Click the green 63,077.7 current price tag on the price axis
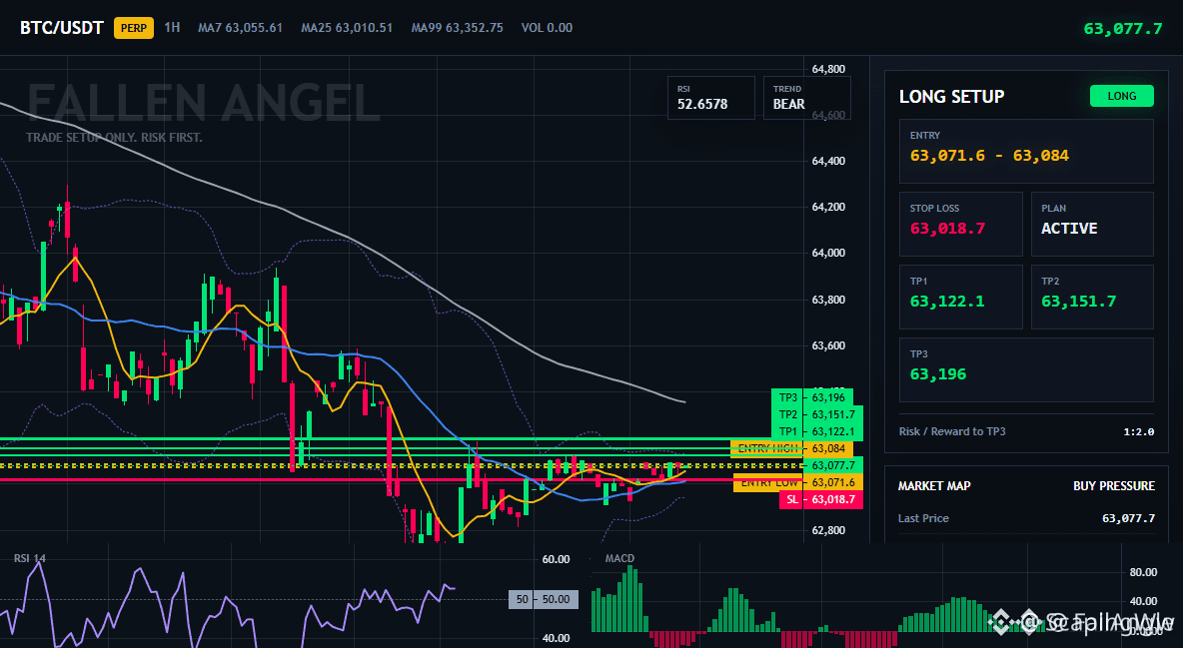This screenshot has width=1183, height=648. pos(833,465)
